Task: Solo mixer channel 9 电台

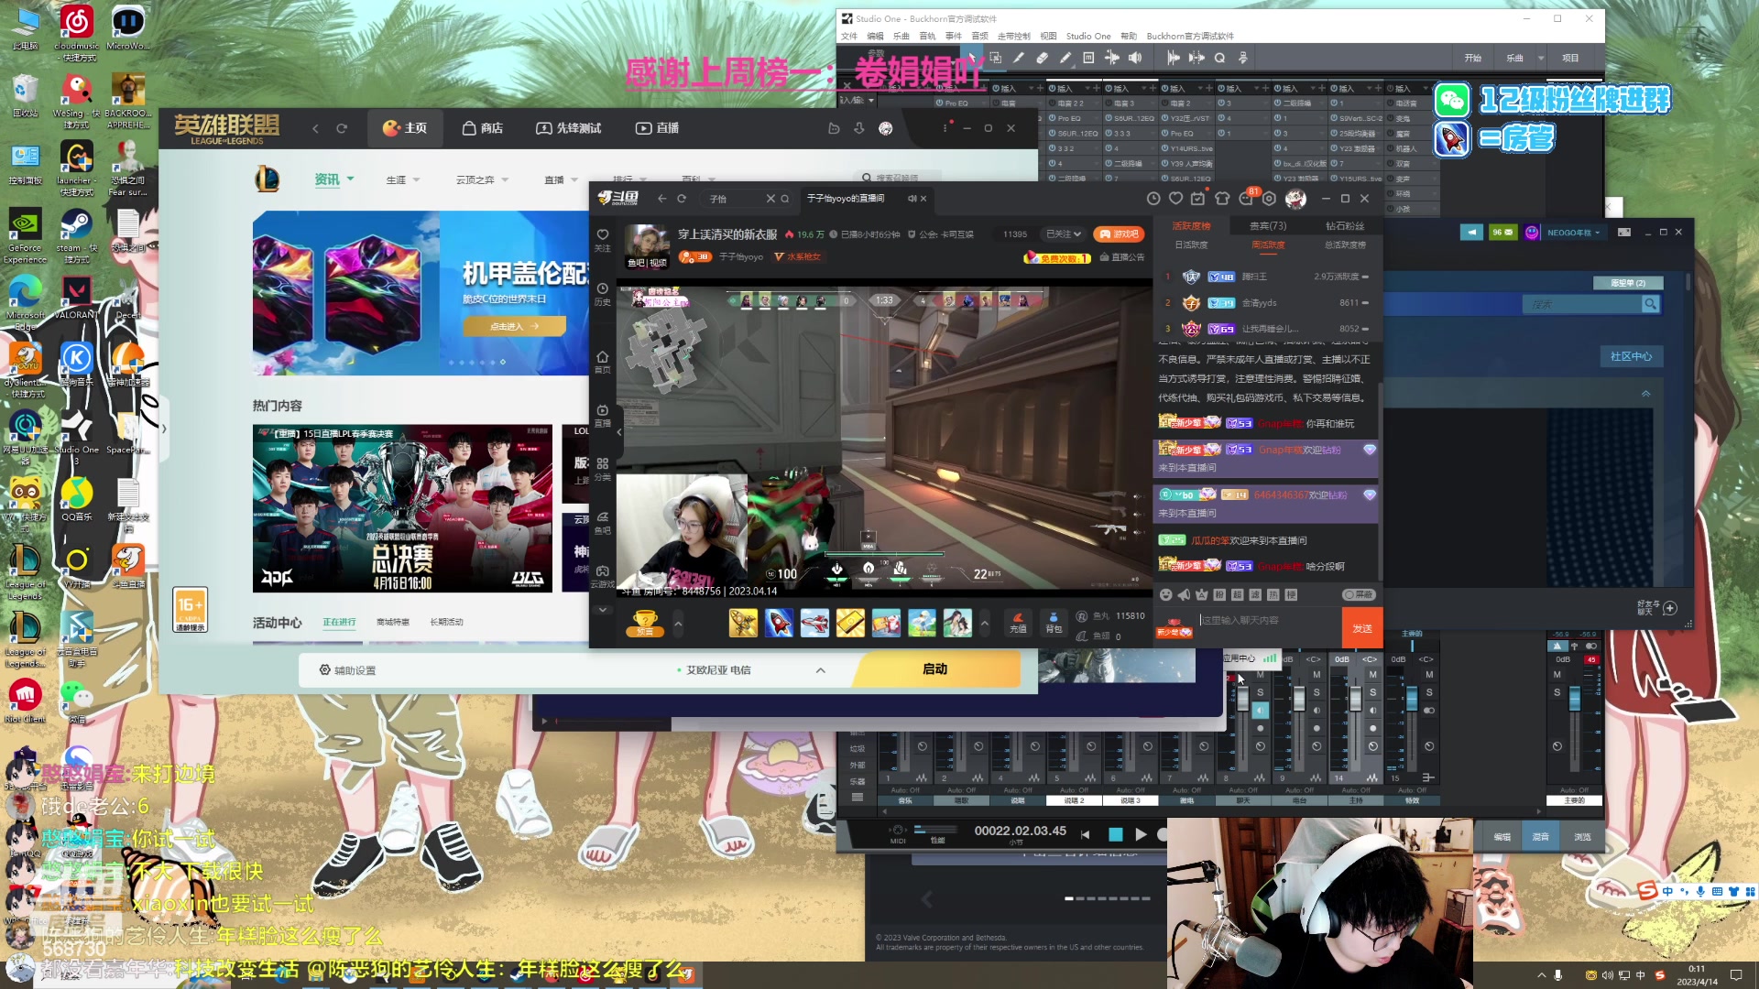Action: tap(1317, 692)
